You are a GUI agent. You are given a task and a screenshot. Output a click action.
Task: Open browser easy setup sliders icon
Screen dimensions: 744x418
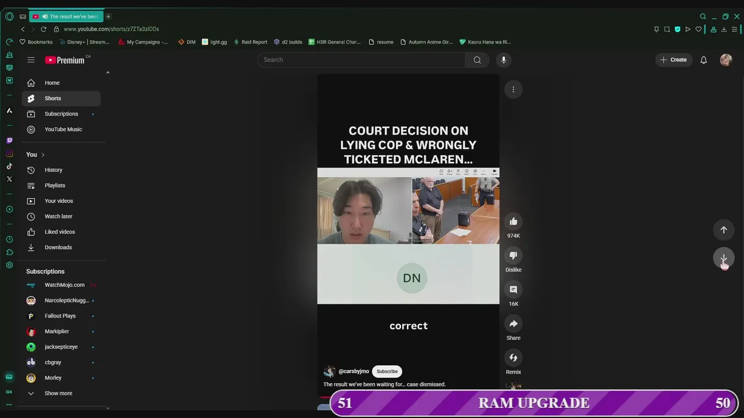pos(735,29)
